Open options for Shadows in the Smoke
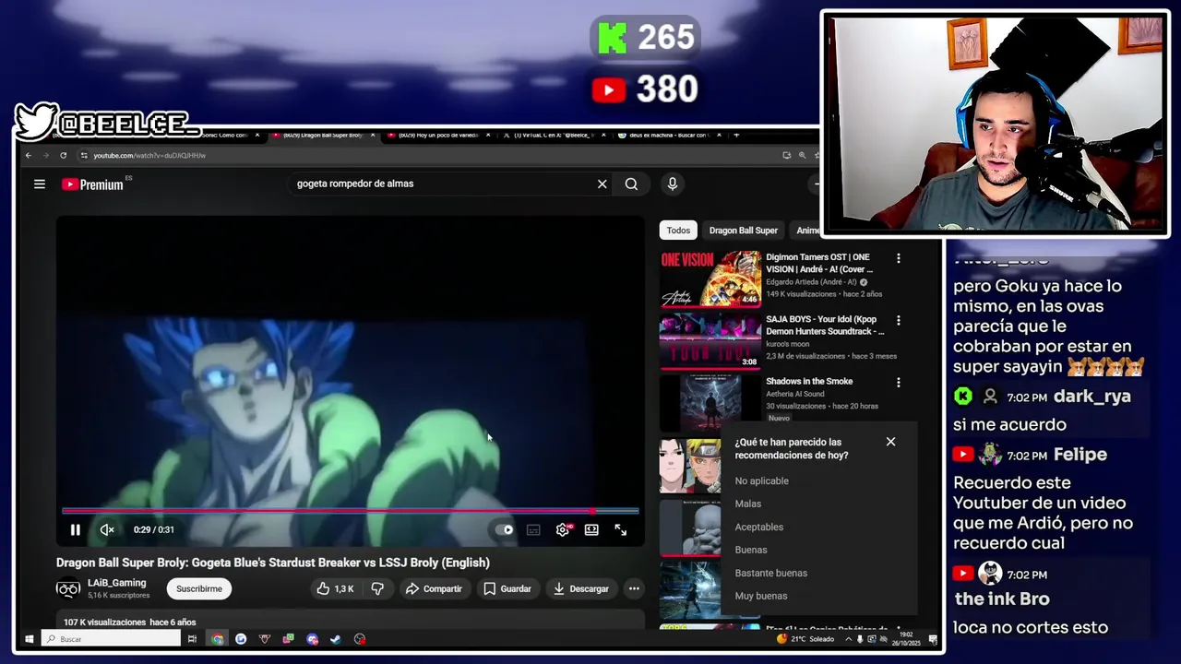The image size is (1181, 664). pyautogui.click(x=899, y=383)
